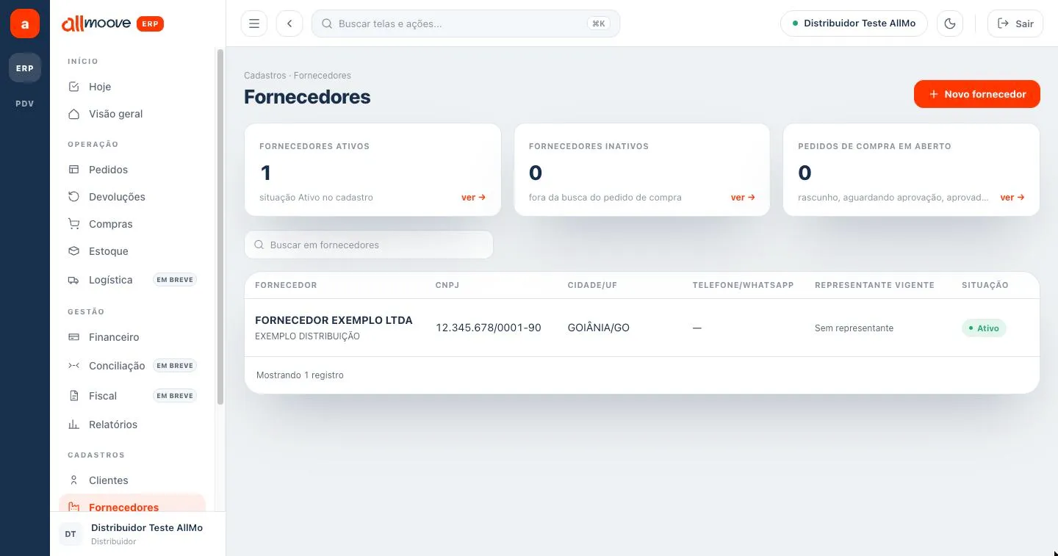Click the 'Sem representante' cell
1058x556 pixels.
click(854, 328)
